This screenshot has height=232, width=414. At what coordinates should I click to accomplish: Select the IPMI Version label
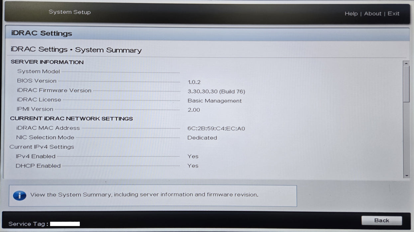(35, 109)
